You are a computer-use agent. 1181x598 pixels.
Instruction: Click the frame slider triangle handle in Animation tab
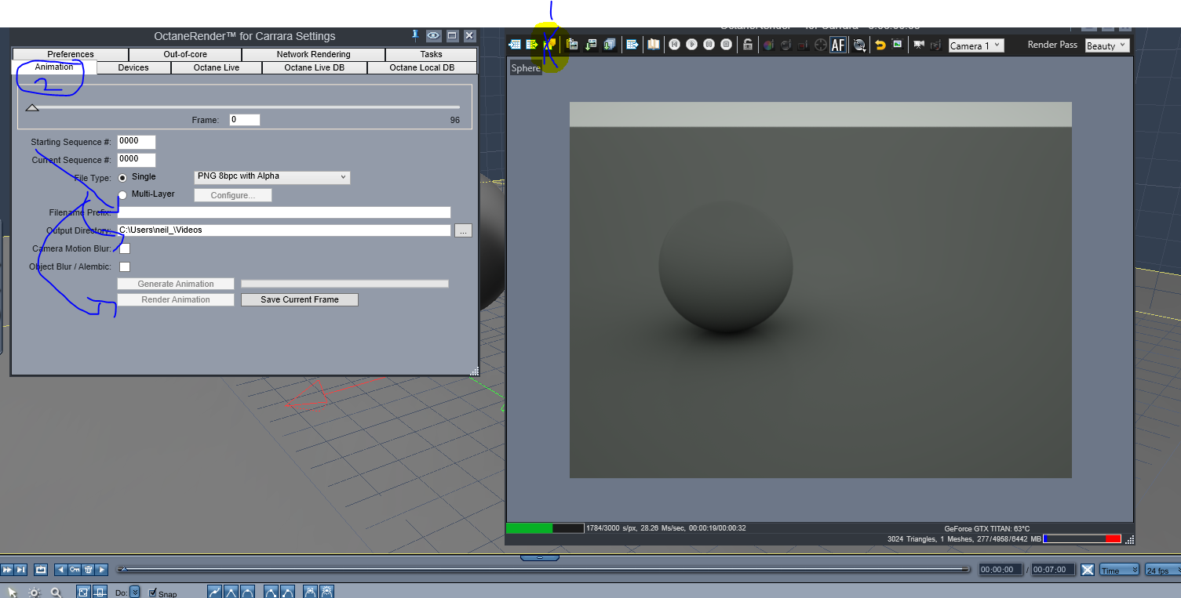click(32, 107)
